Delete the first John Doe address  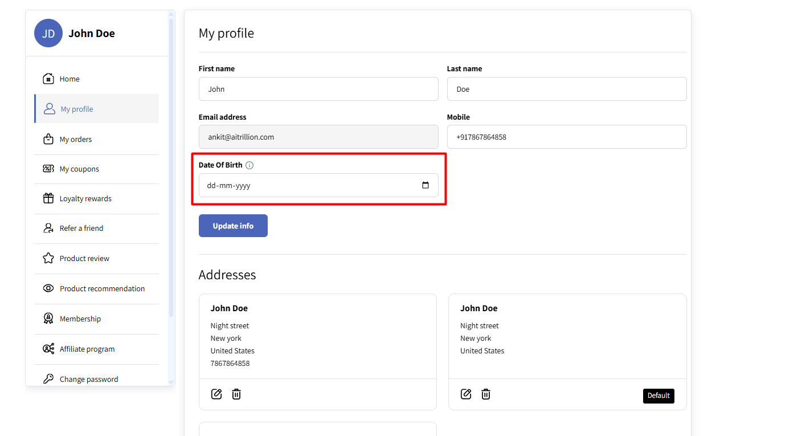pyautogui.click(x=236, y=394)
